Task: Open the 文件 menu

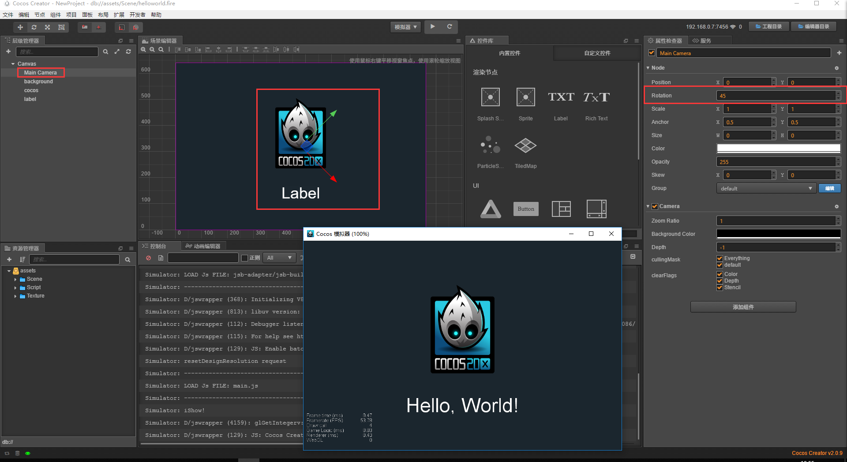Action: pyautogui.click(x=8, y=15)
